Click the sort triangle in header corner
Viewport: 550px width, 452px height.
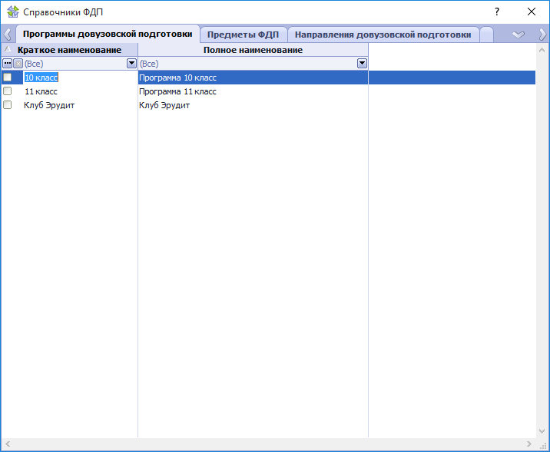pyautogui.click(x=8, y=50)
